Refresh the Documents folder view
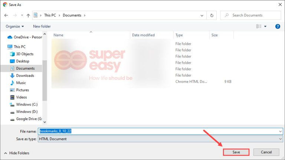Screen dimensions: 285x160 tap(212, 16)
